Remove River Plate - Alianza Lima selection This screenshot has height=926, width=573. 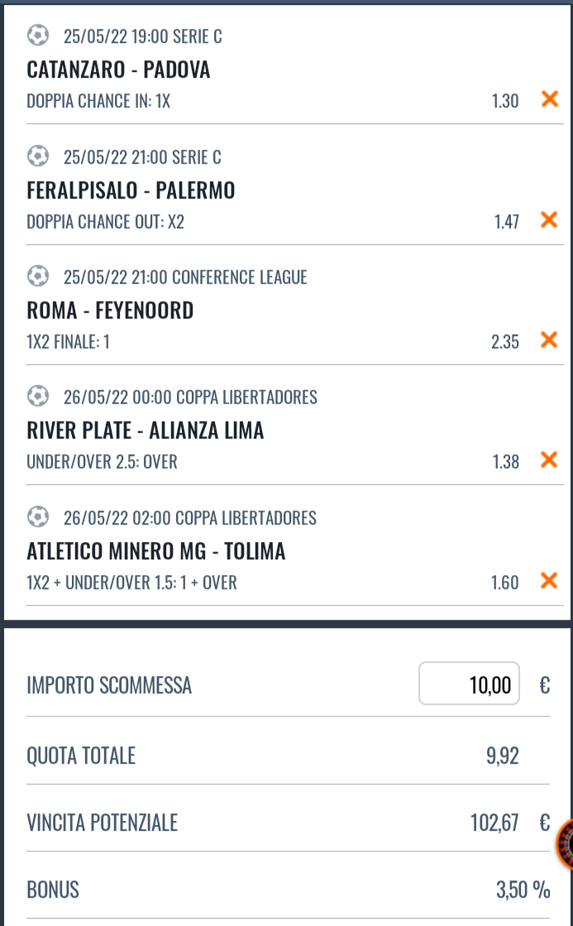pyautogui.click(x=548, y=460)
